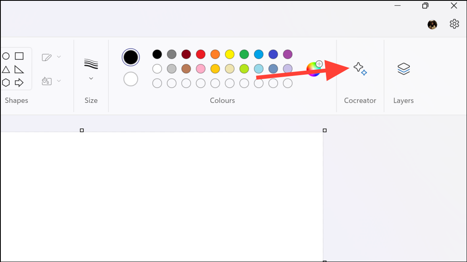467x262 pixels.
Task: Expand the shape outline dropdown
Action: 52,57
